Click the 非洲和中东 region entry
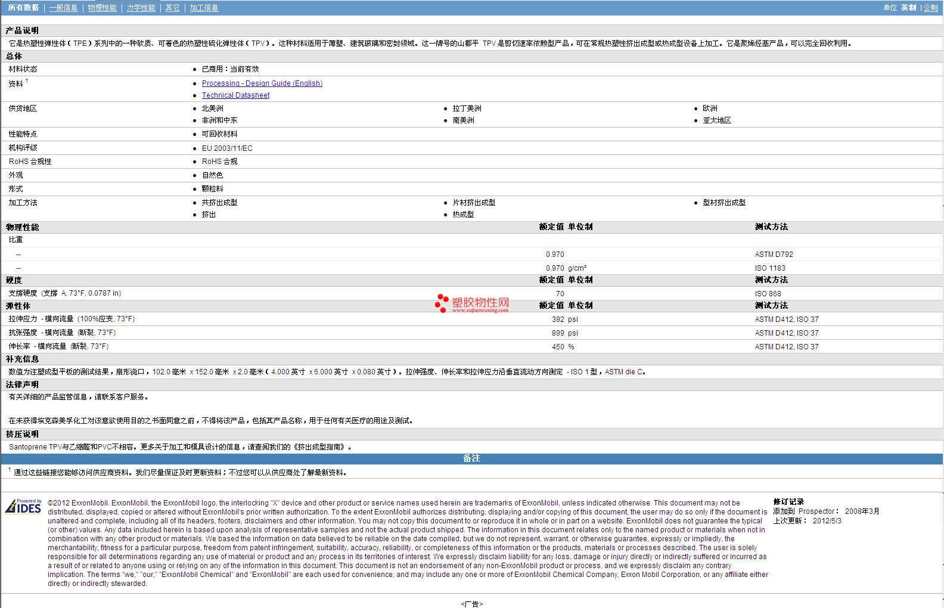Screen dimensions: 944x608 [x=219, y=120]
